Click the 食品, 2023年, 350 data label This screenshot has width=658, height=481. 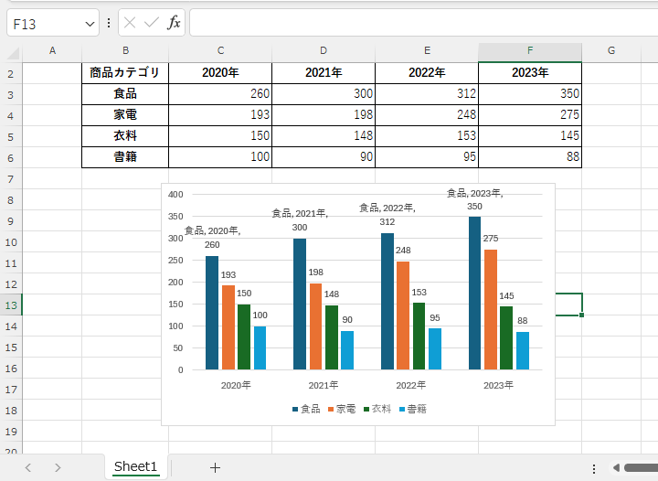(474, 199)
